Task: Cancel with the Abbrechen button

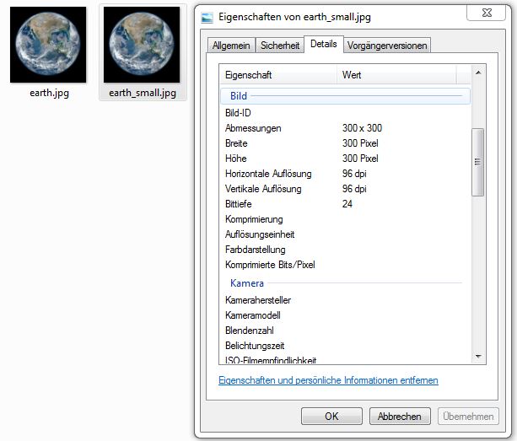Action: [400, 417]
